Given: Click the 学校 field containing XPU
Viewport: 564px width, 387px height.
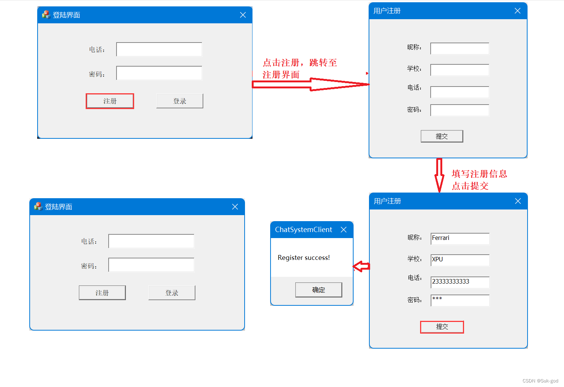Looking at the screenshot, I should tap(460, 260).
